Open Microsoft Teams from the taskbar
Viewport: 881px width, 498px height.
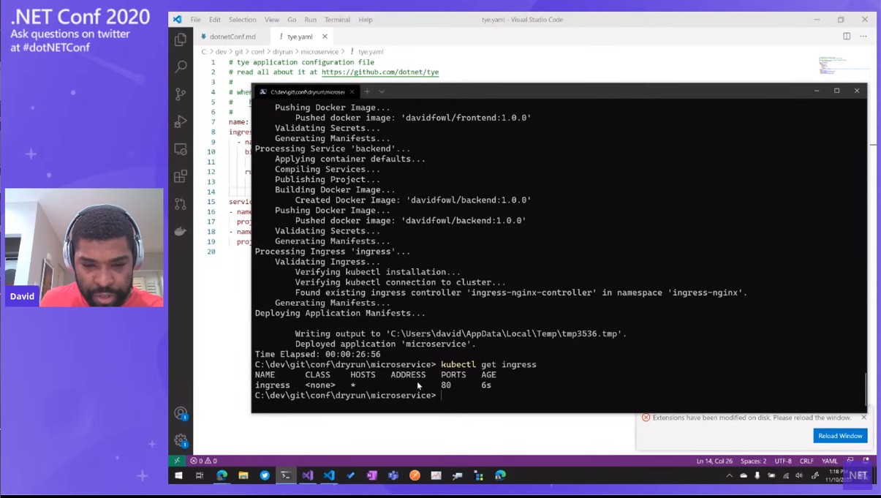[x=393, y=475]
